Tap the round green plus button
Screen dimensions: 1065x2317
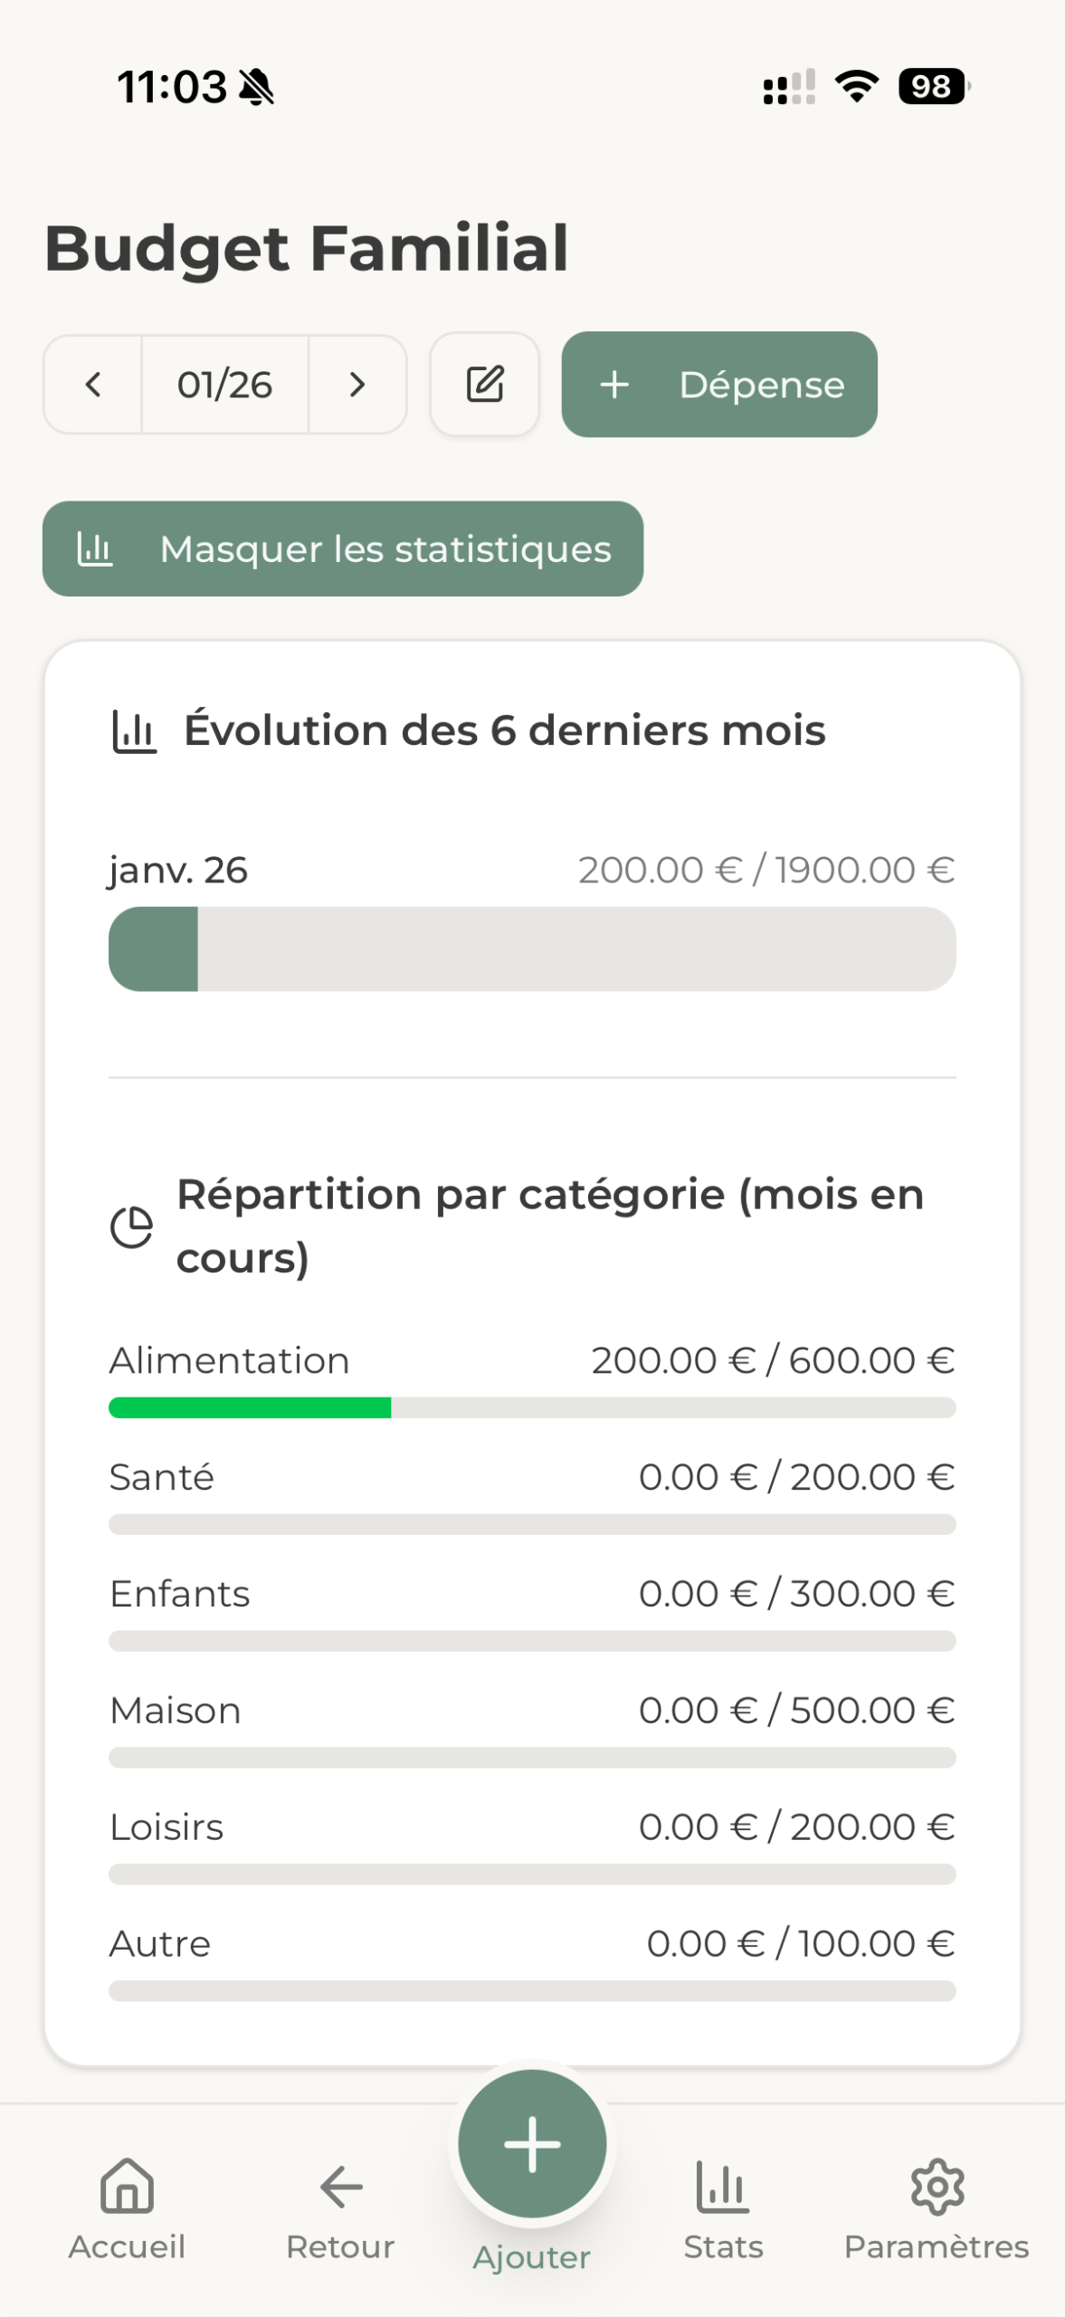click(532, 2143)
